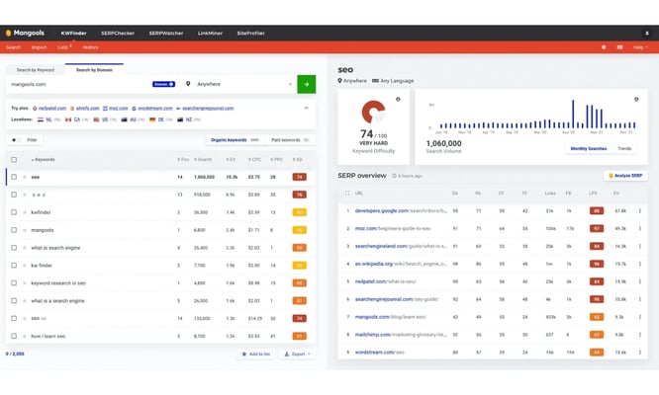659x395 pixels.
Task: Open search volume chart info icon
Action: coord(636,100)
